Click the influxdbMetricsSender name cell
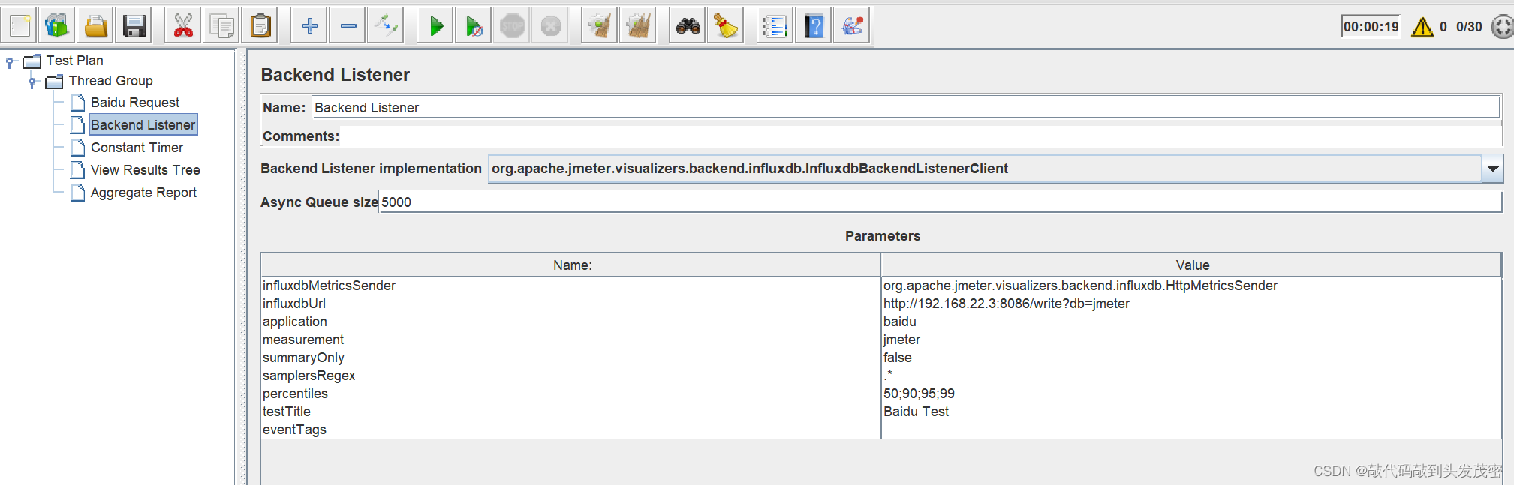The height and width of the screenshot is (485, 1514). [571, 286]
